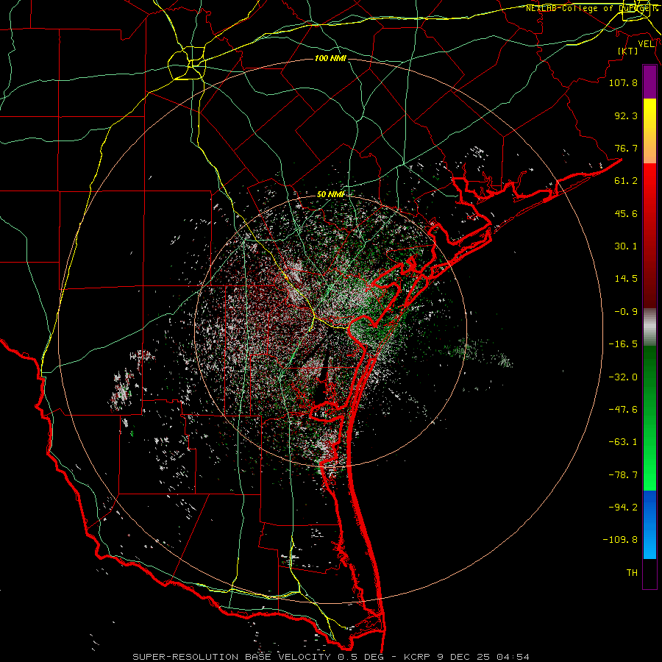Click the -0.9 legend value
This screenshot has width=662, height=662.
626,312
